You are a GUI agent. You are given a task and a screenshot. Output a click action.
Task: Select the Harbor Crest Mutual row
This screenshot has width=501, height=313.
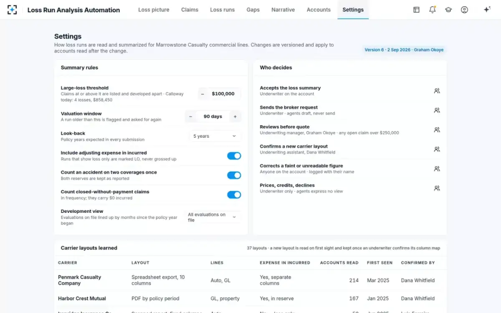click(x=250, y=298)
